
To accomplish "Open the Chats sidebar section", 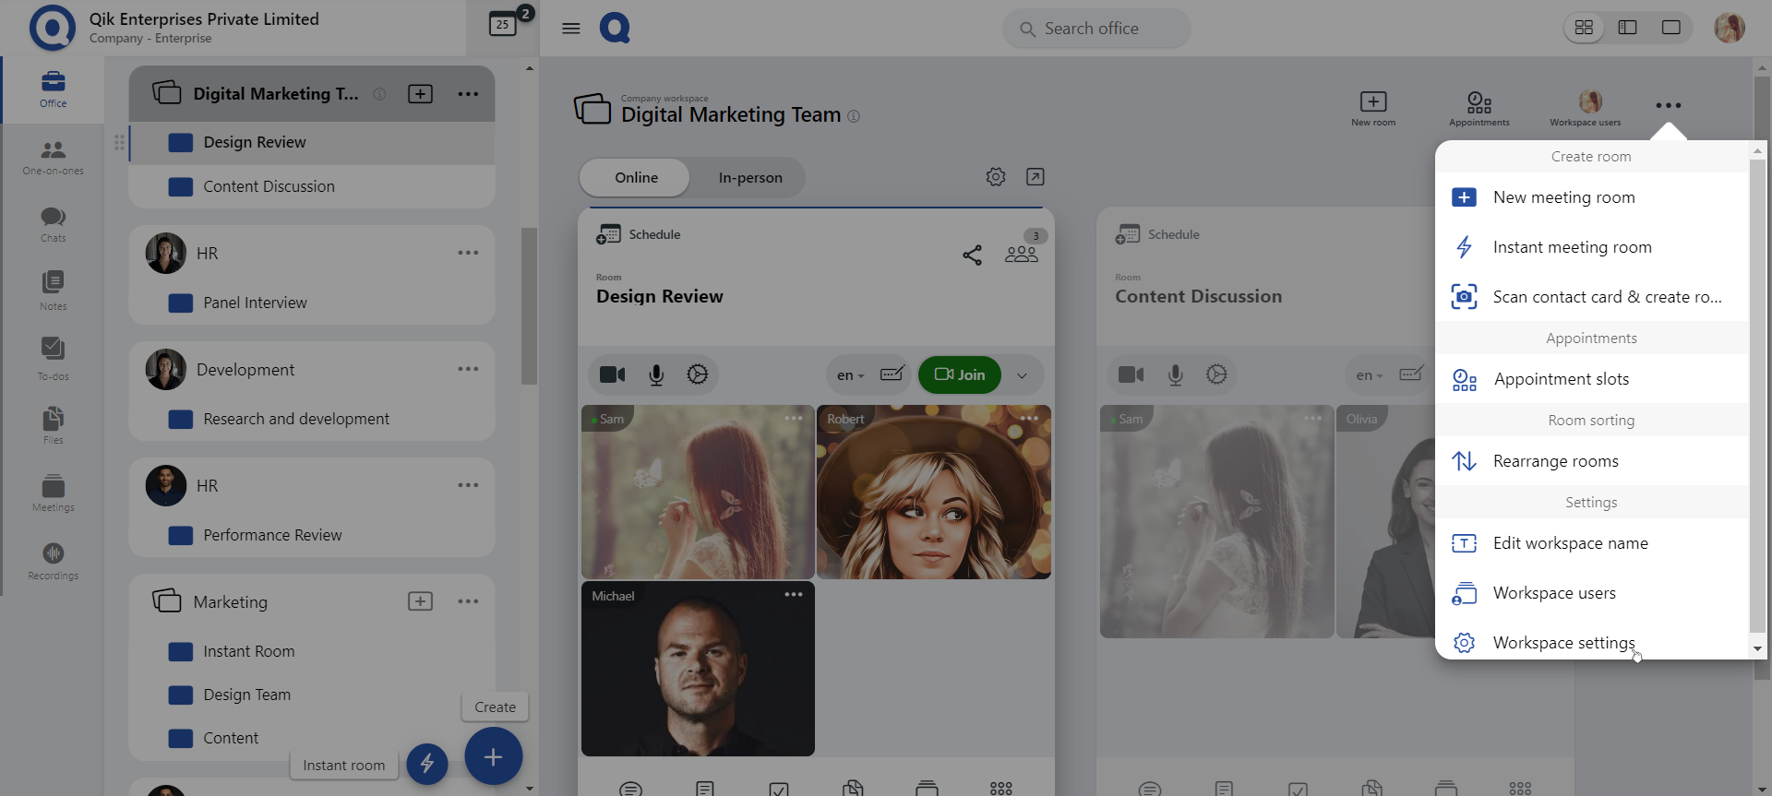I will (53, 223).
